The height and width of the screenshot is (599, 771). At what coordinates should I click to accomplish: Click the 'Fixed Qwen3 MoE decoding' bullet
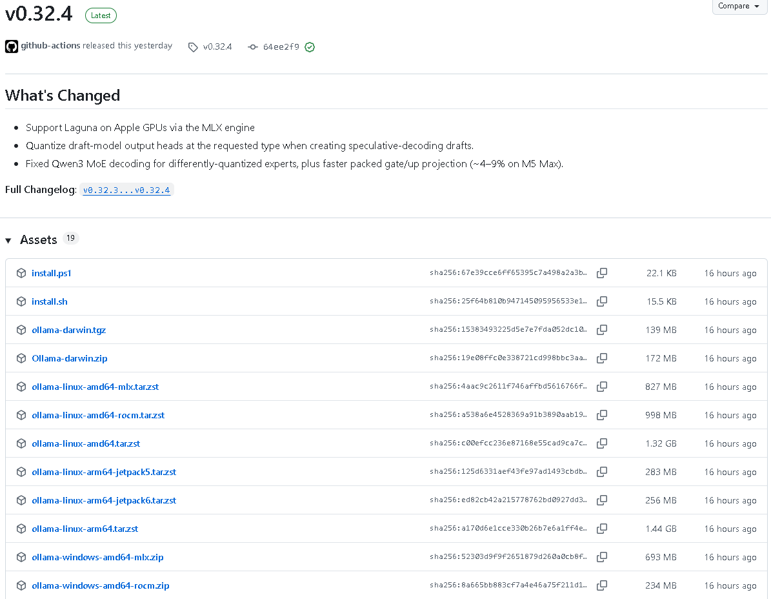click(x=295, y=164)
